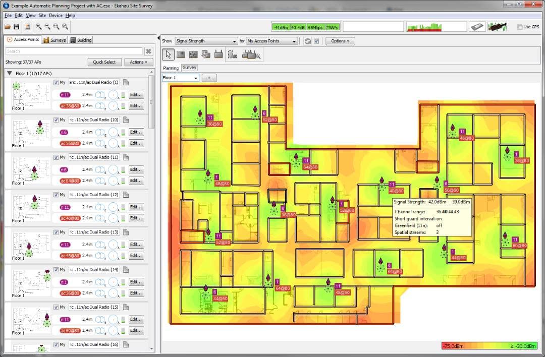Click the refresh heatmap icon beside Options
Image resolution: width=545 pixels, height=357 pixels.
(307, 41)
